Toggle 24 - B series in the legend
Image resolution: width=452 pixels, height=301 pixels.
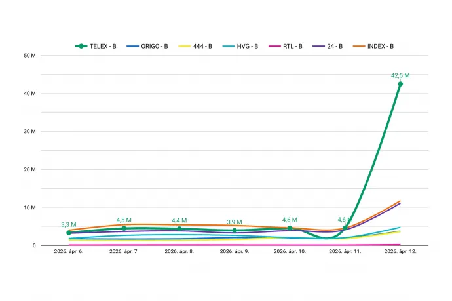[x=333, y=46]
